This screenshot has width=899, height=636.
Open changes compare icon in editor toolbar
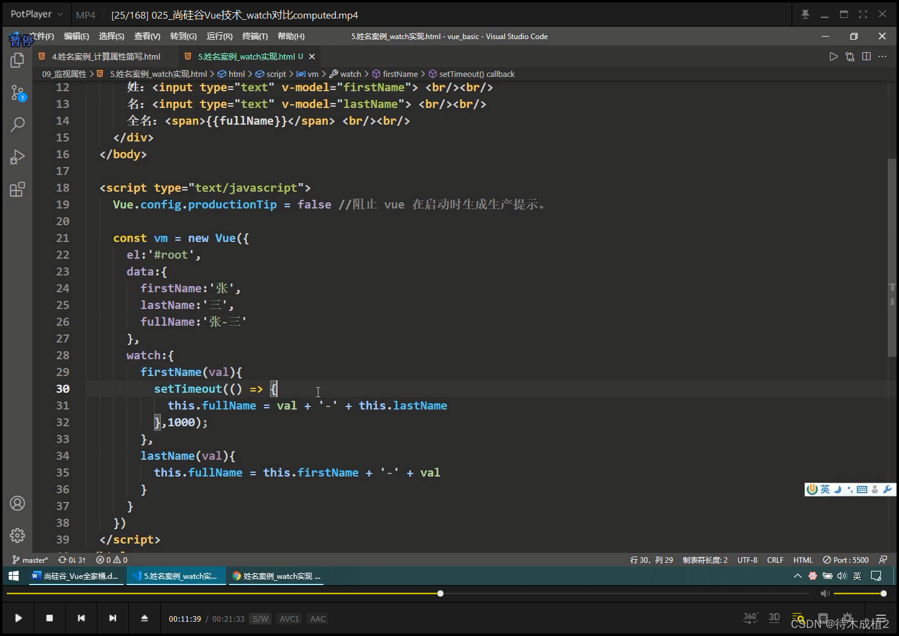tap(850, 56)
